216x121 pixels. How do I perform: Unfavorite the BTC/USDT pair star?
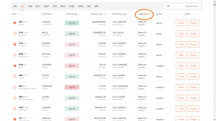[x=15, y=23]
